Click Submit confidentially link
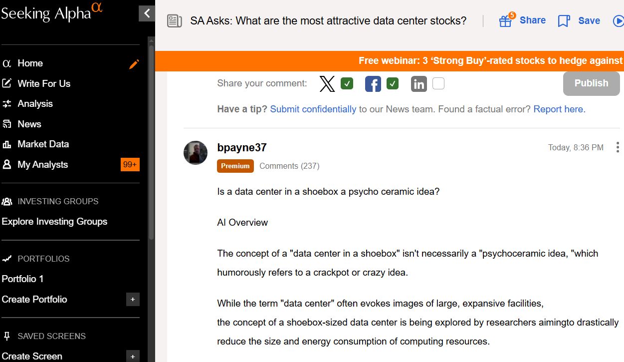This screenshot has width=624, height=362. click(313, 109)
